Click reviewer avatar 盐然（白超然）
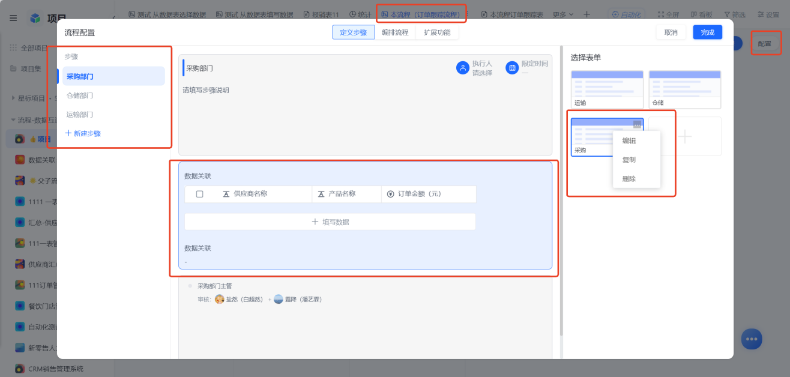Viewport: 790px width, 377px height. pos(220,299)
